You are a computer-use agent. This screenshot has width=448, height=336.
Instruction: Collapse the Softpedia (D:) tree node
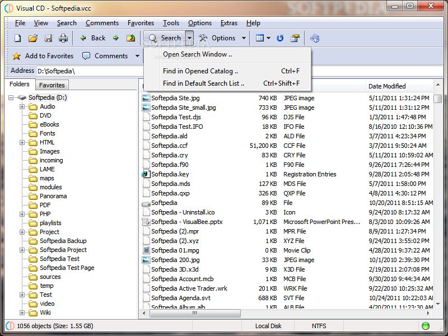pyautogui.click(x=11, y=97)
